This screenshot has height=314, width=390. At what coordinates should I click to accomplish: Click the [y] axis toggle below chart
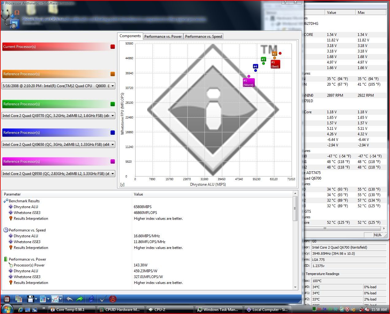[122, 184]
